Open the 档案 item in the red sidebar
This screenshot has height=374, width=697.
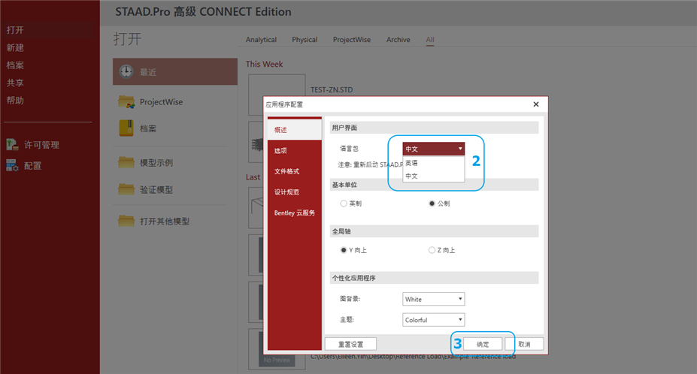point(15,65)
